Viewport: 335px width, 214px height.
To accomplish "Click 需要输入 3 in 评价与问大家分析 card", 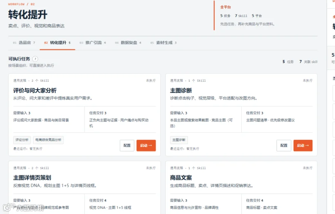I will click(22, 113).
